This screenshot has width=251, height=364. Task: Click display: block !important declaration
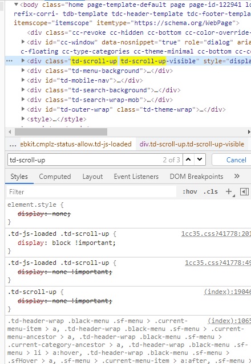click(67, 243)
